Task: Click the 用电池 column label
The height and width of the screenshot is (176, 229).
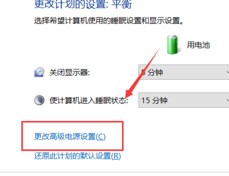Action: click(x=198, y=45)
